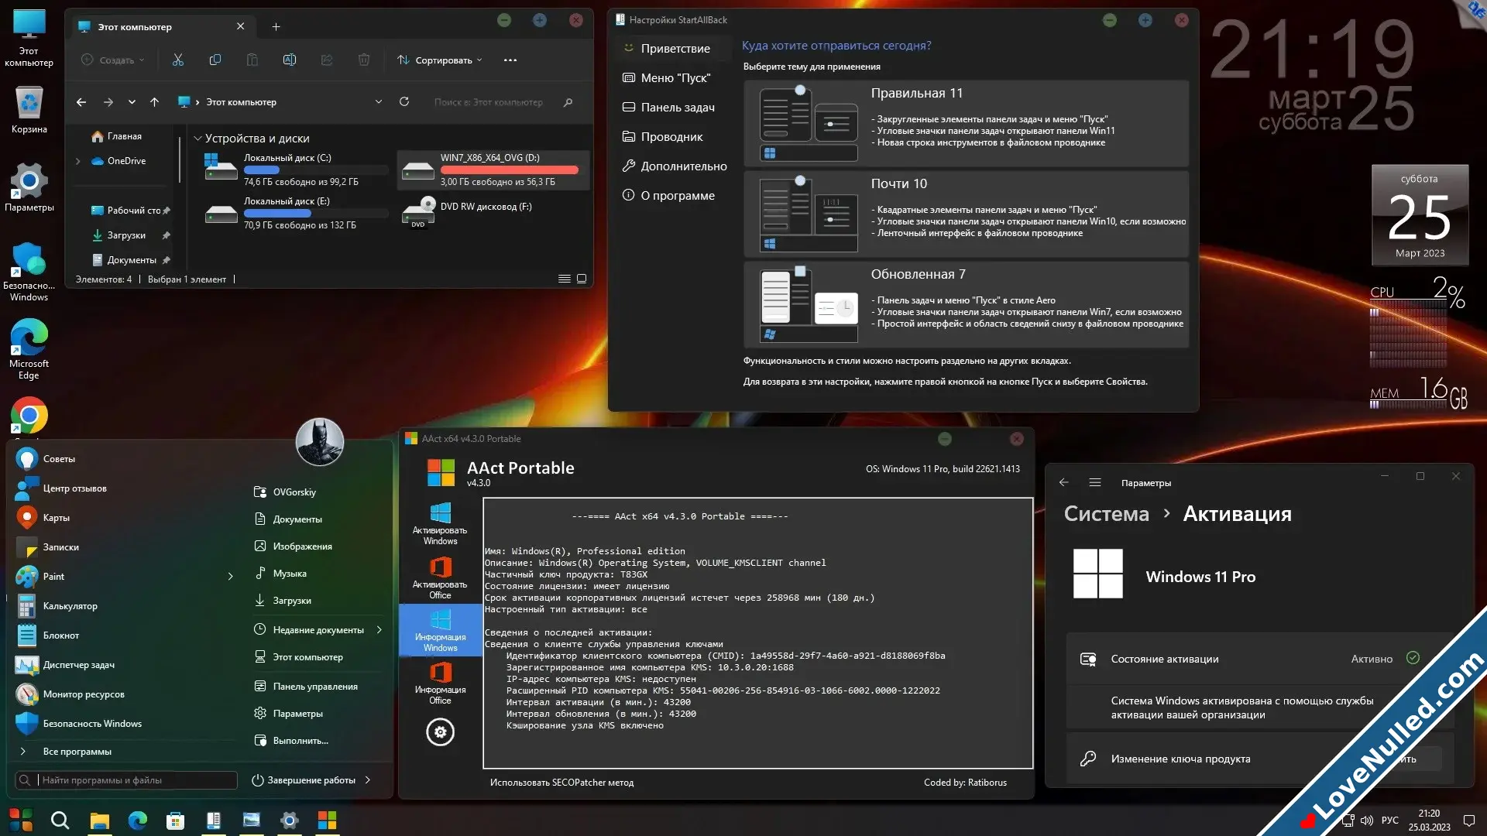Click the Start button on taskbar
The height and width of the screenshot is (836, 1487).
click(x=21, y=820)
